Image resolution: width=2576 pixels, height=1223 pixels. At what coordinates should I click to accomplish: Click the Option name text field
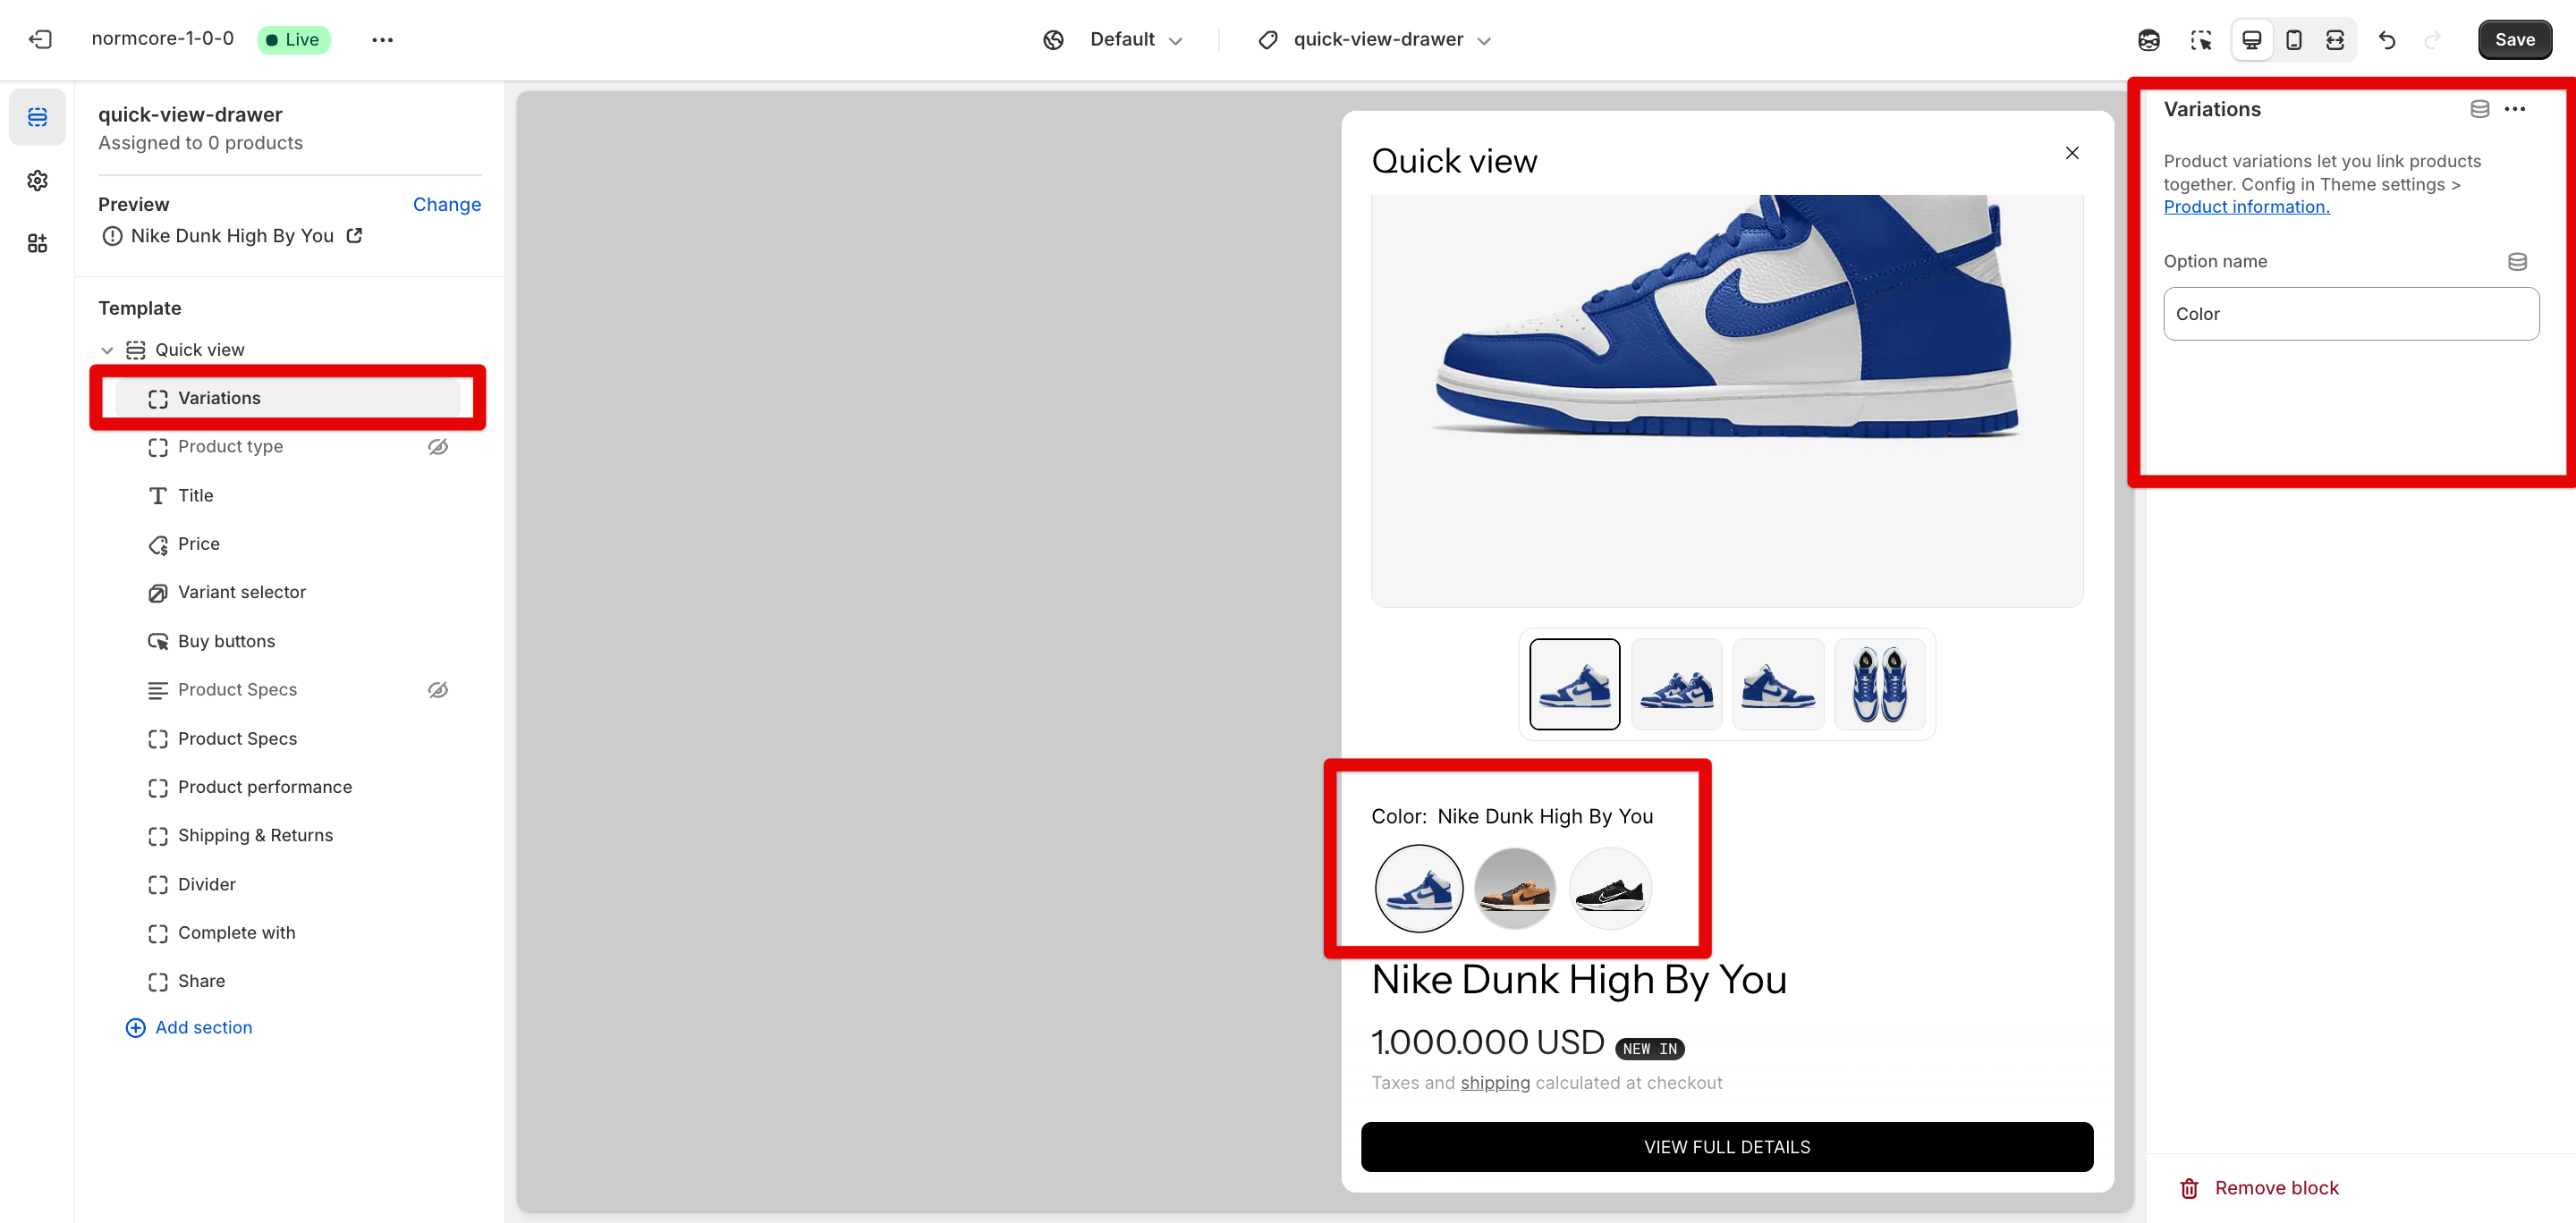[x=2350, y=314]
